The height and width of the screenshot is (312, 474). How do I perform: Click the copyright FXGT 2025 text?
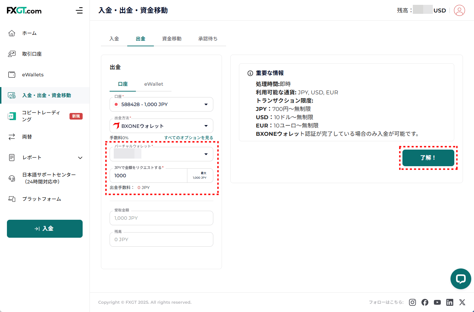(x=145, y=302)
